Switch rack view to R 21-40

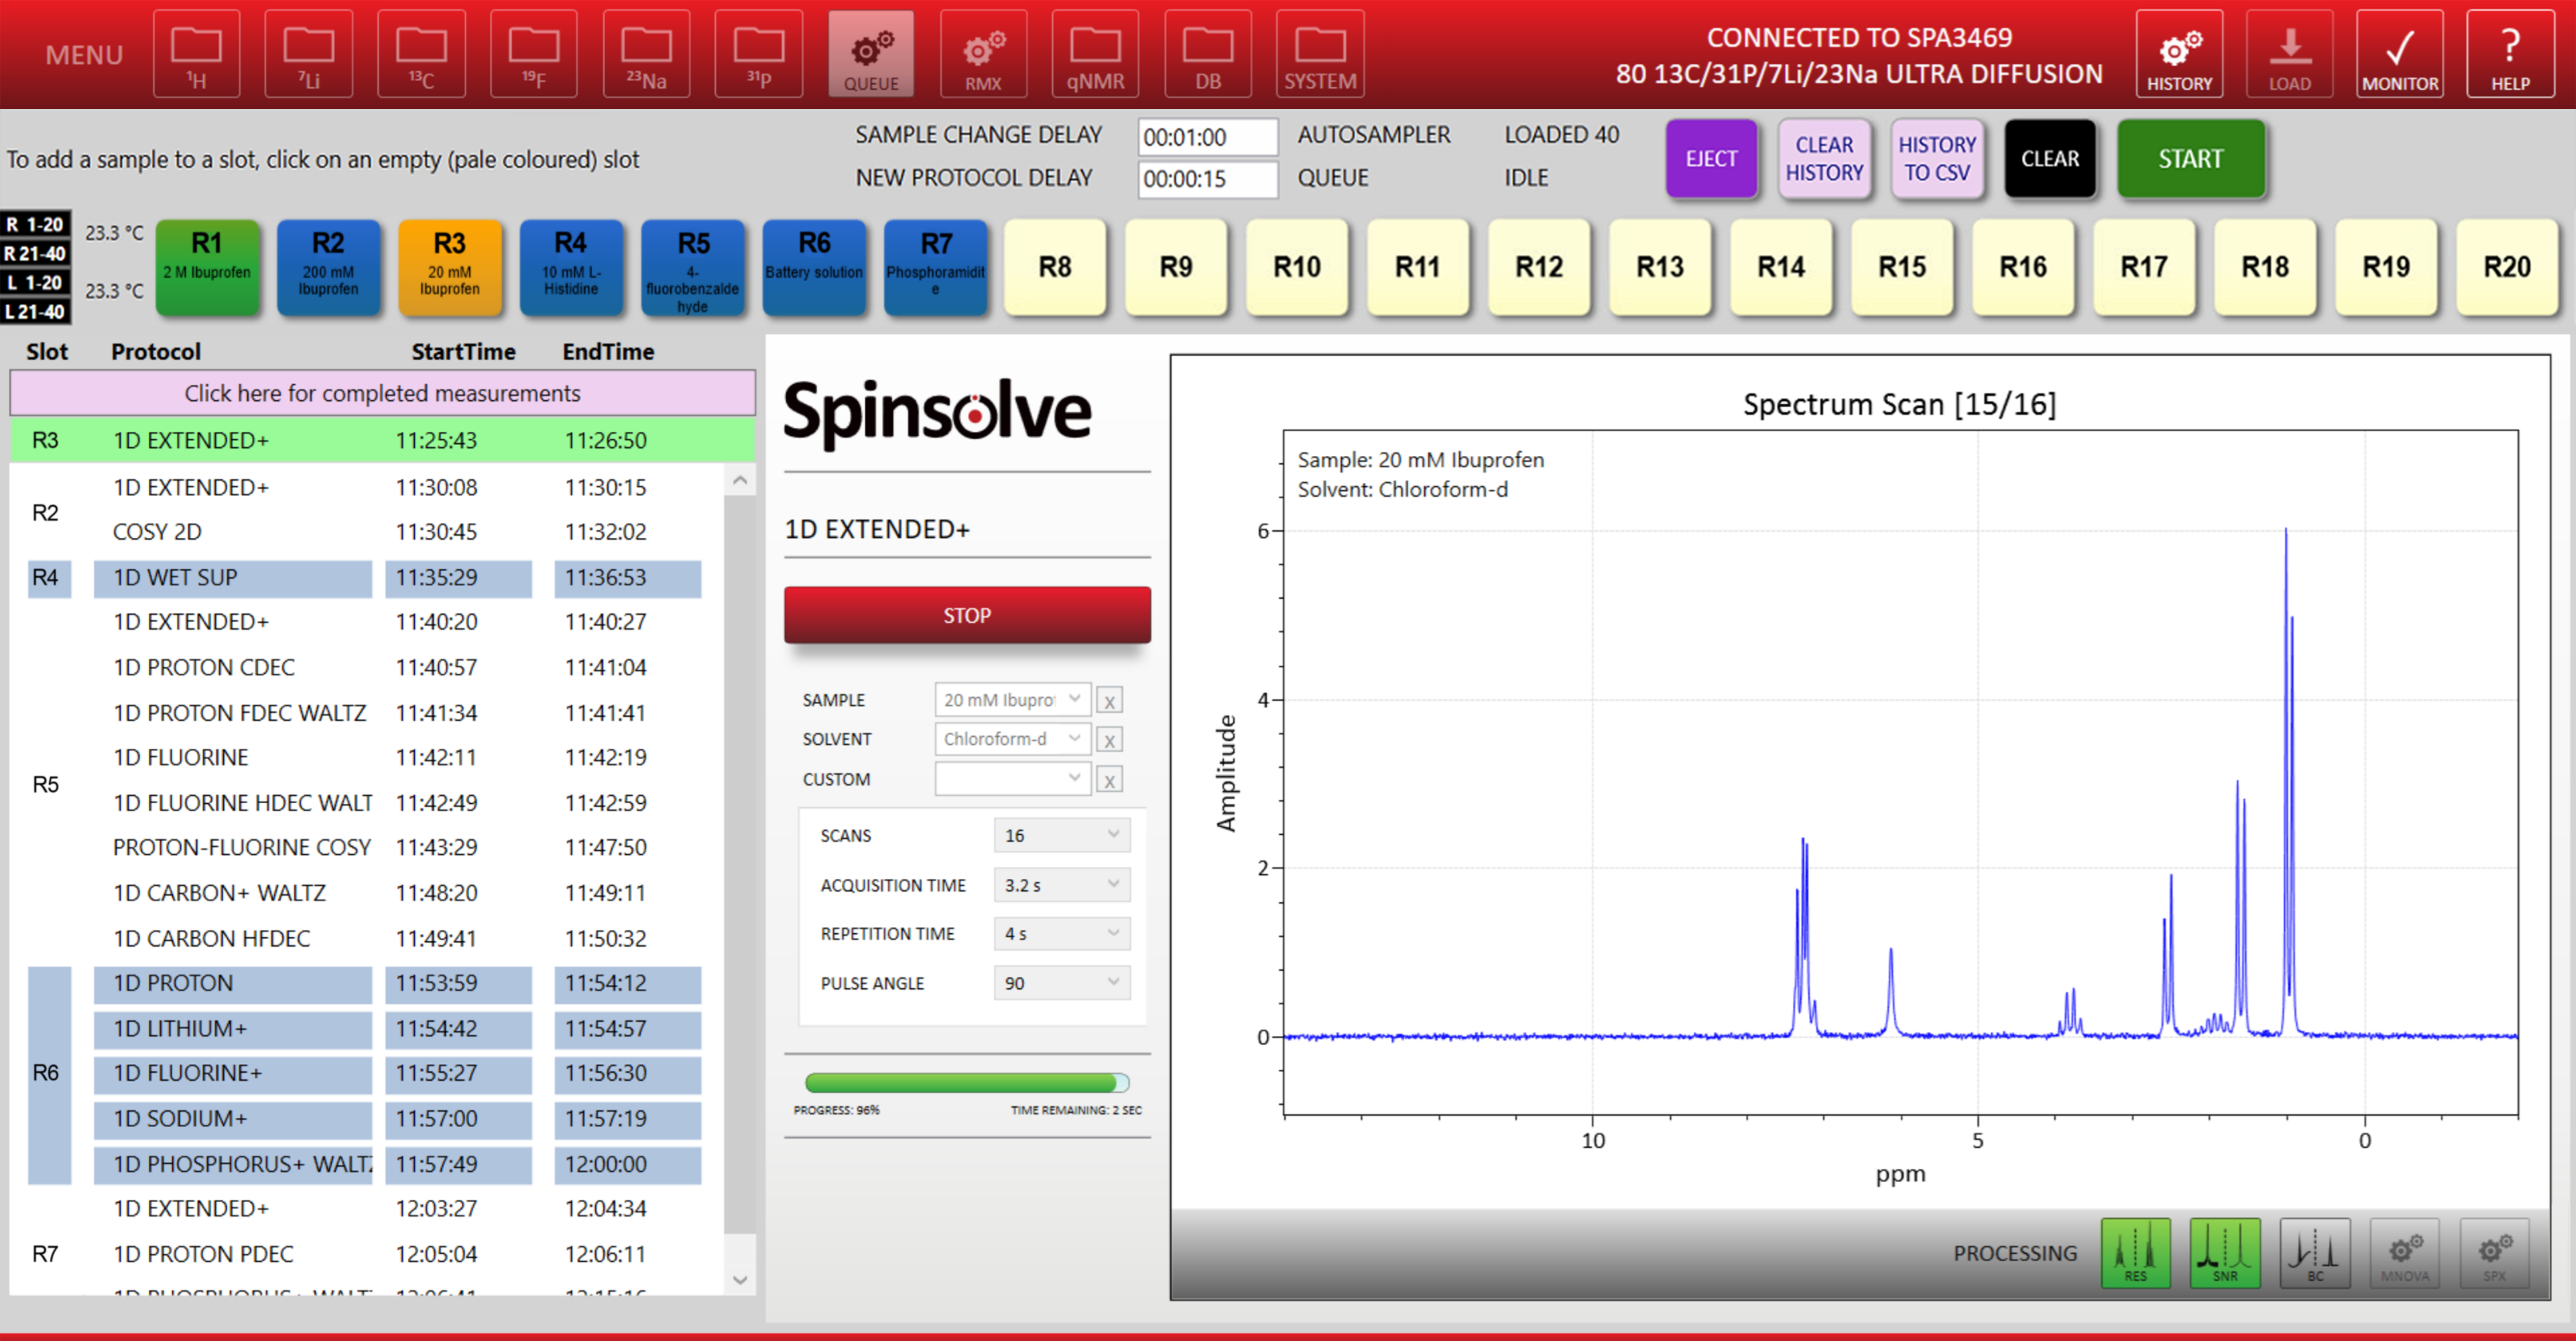click(35, 253)
